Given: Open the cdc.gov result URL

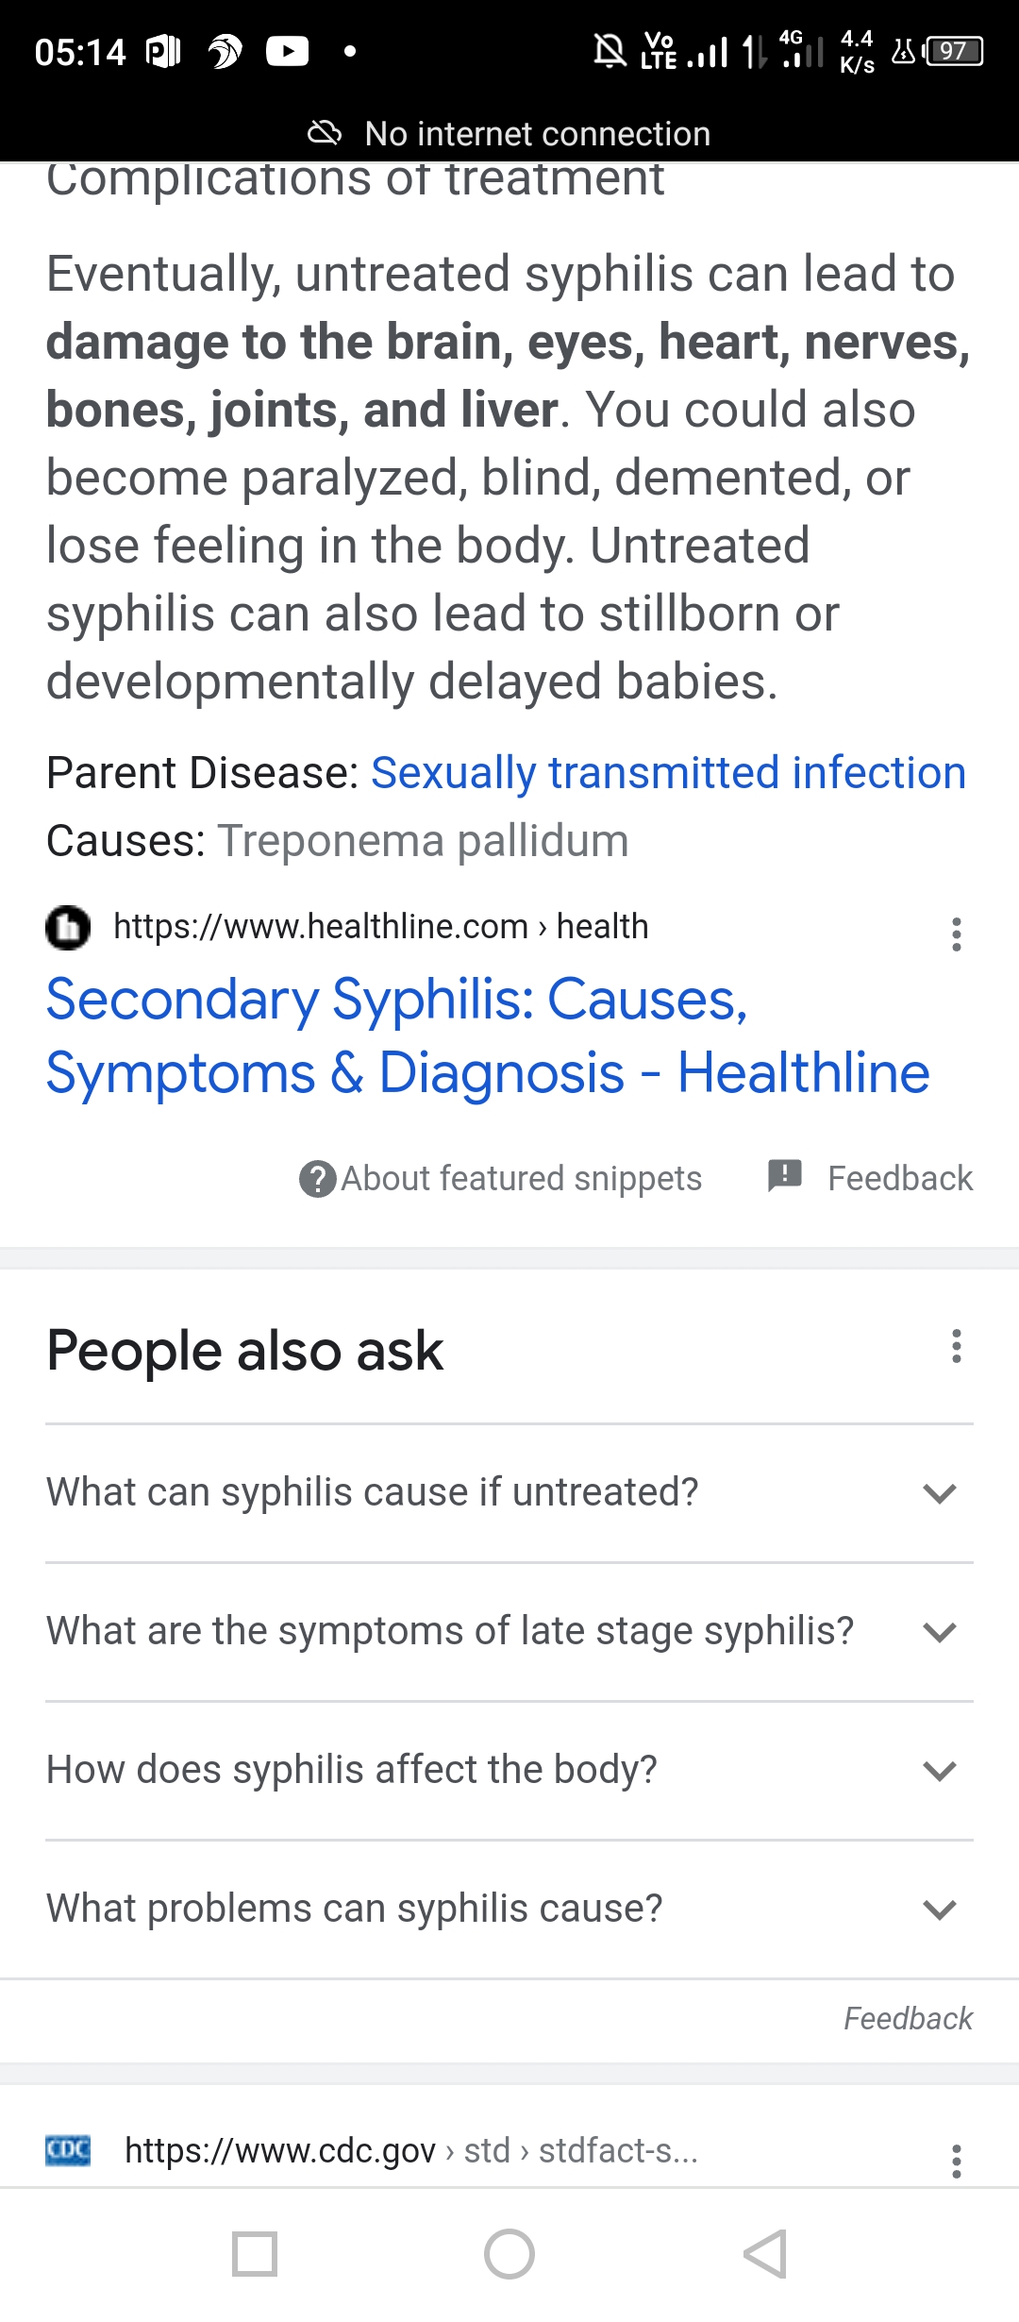Looking at the screenshot, I should point(411,2151).
